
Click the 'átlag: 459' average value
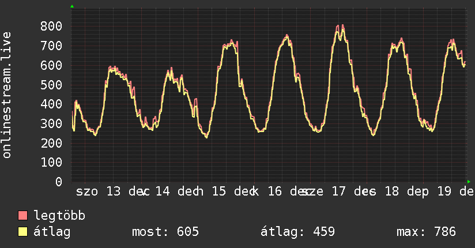pos(298,232)
